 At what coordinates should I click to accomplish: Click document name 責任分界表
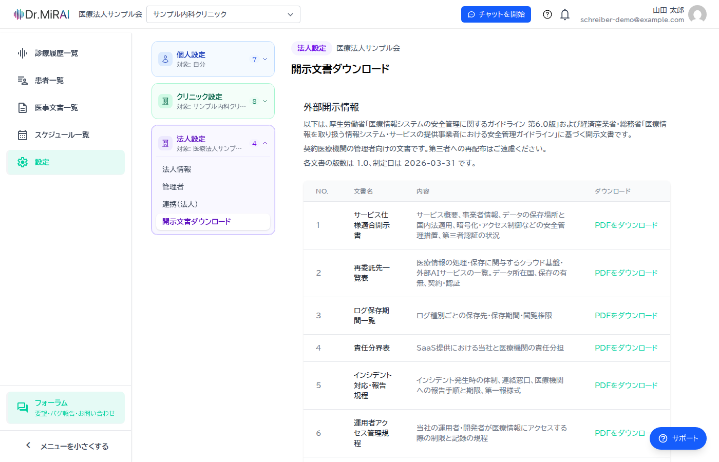pyautogui.click(x=372, y=348)
